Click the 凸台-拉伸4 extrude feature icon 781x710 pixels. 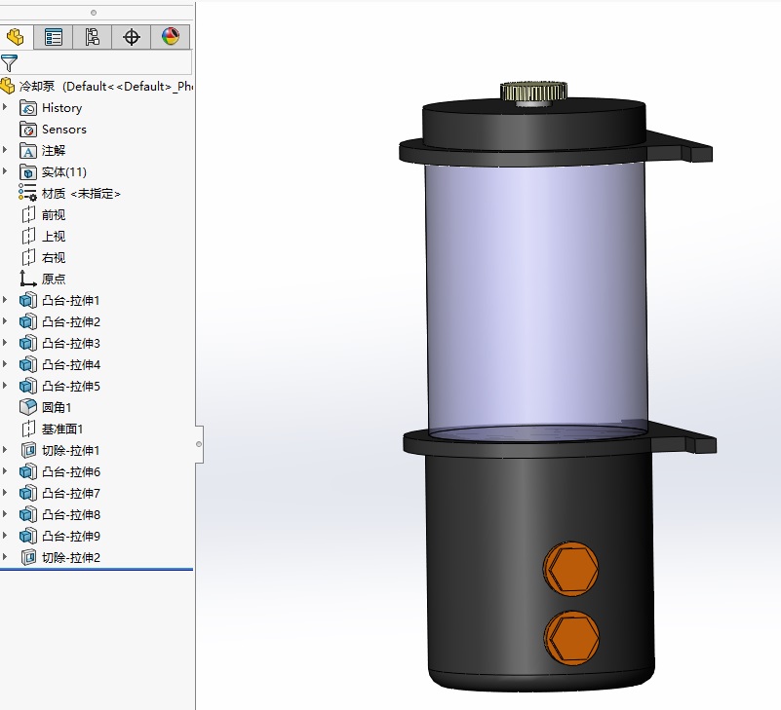tap(28, 364)
